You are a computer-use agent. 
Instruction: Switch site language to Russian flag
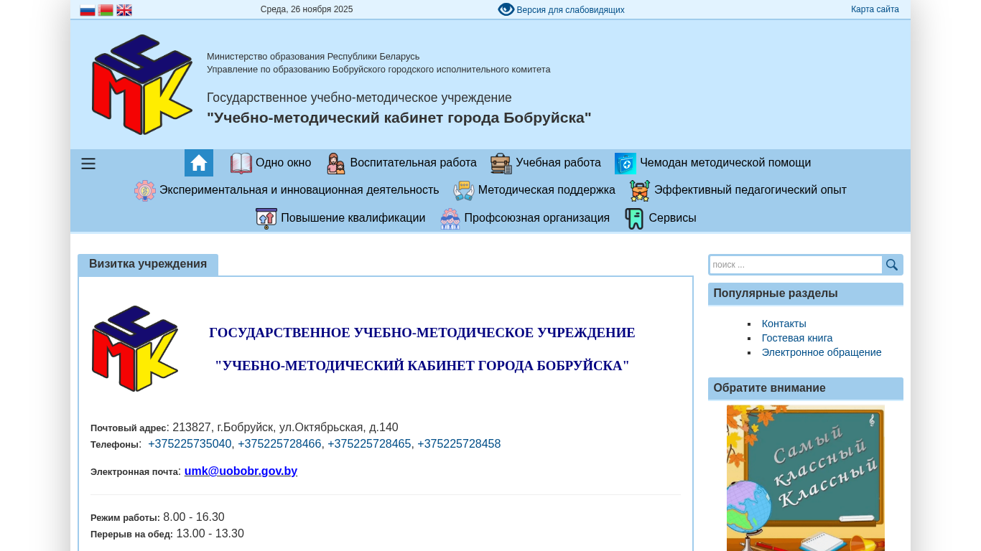pos(88,10)
